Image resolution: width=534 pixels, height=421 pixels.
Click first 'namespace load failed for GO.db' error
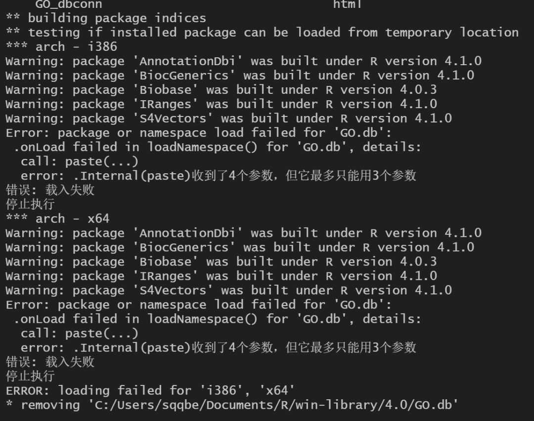(199, 133)
